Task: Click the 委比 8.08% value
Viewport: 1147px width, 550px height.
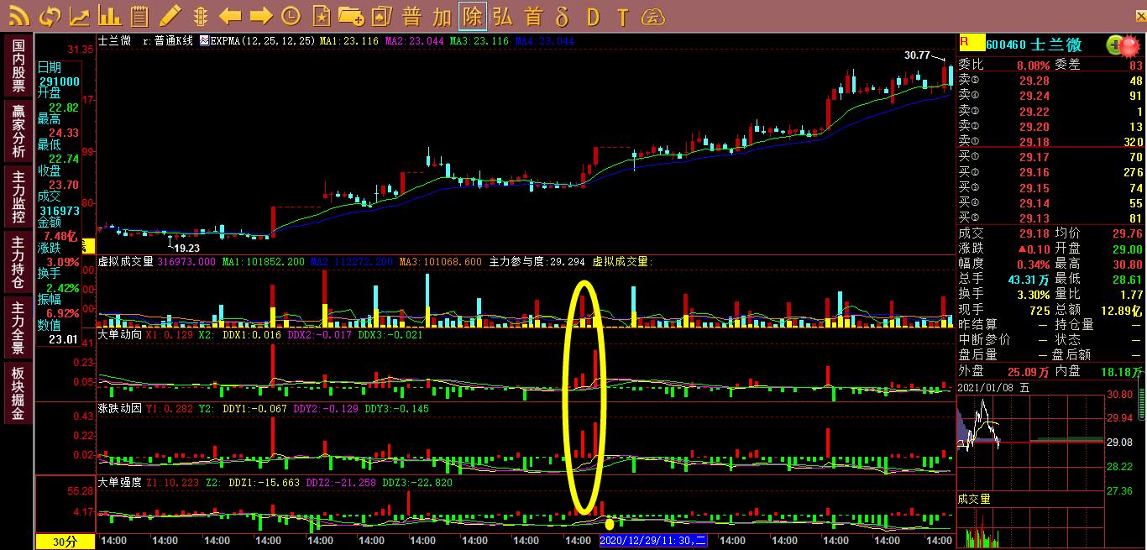Action: point(1033,65)
